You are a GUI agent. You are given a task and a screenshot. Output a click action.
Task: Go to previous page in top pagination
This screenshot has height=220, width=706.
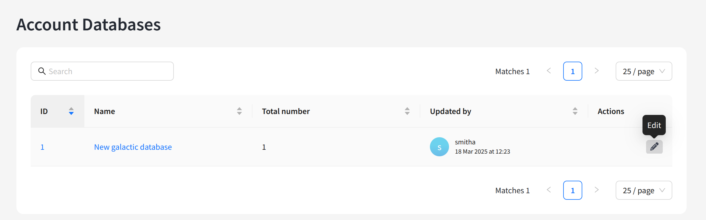pyautogui.click(x=549, y=71)
